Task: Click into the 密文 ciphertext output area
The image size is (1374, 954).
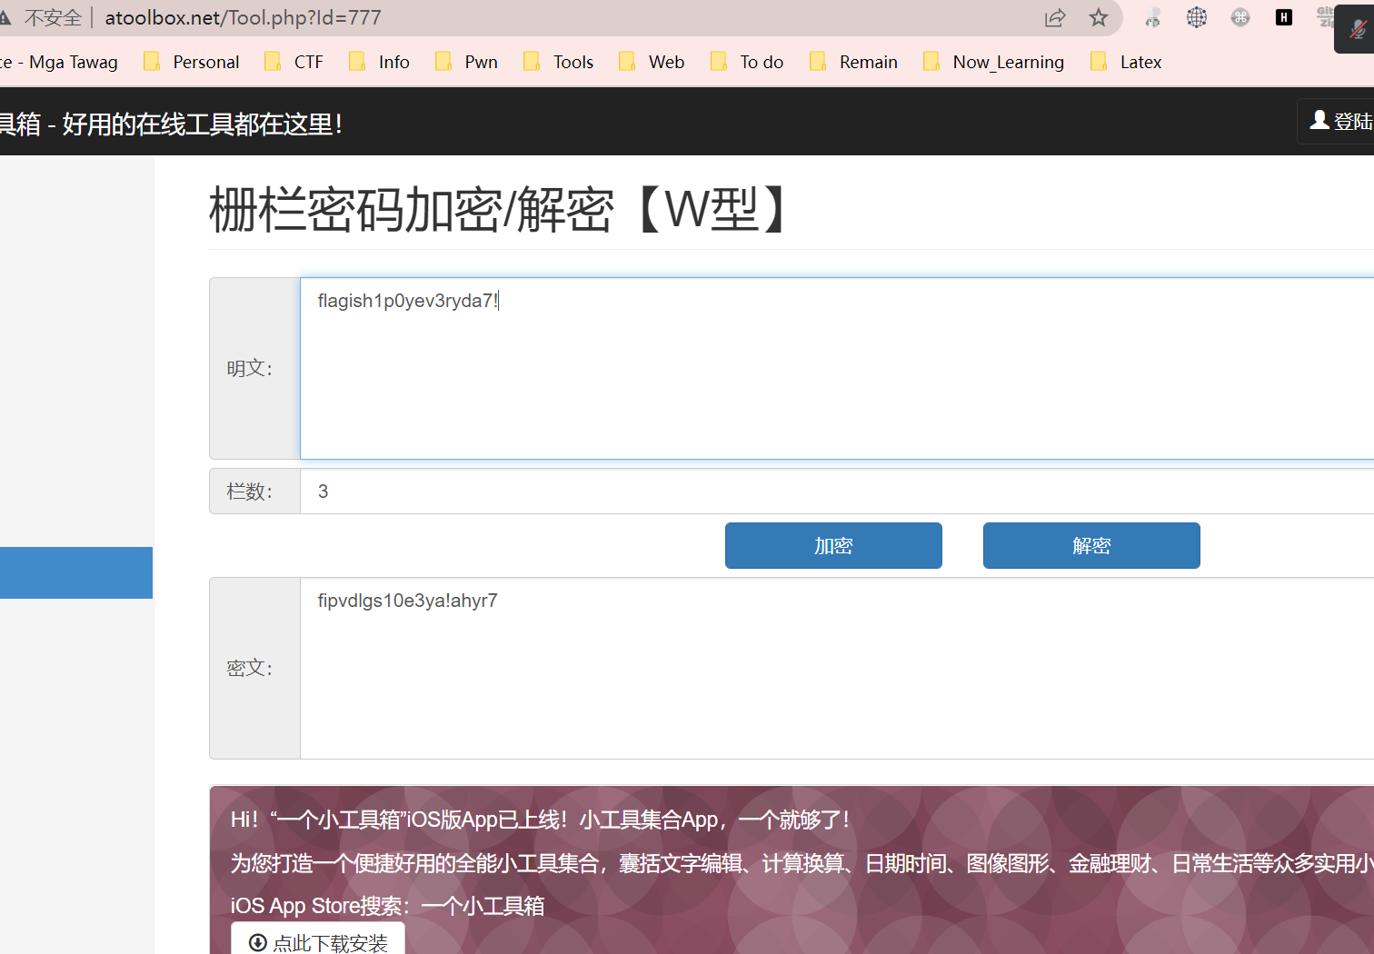Action: tap(837, 668)
